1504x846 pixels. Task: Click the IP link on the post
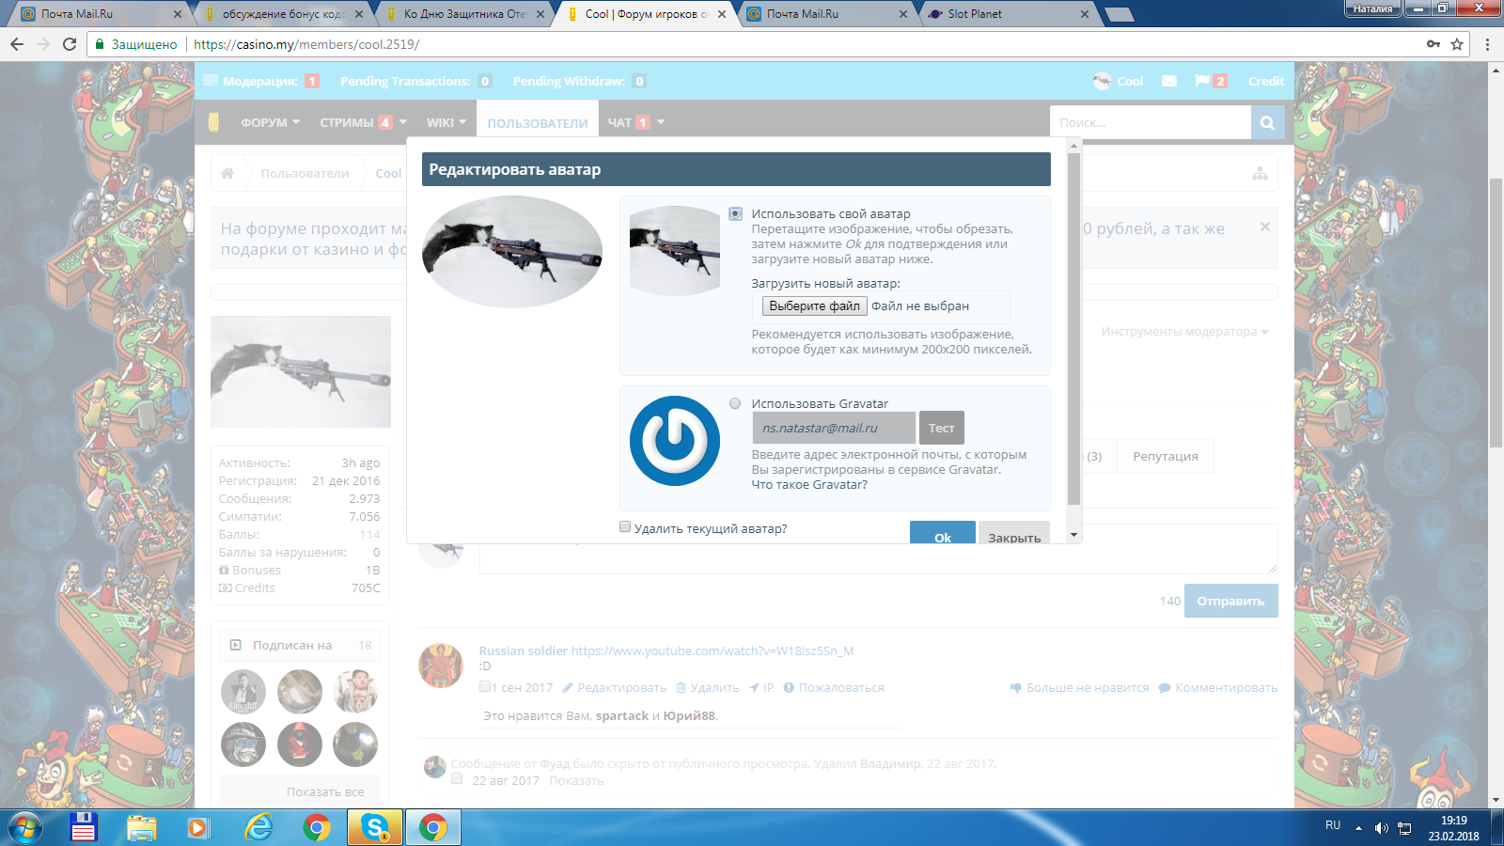click(762, 688)
